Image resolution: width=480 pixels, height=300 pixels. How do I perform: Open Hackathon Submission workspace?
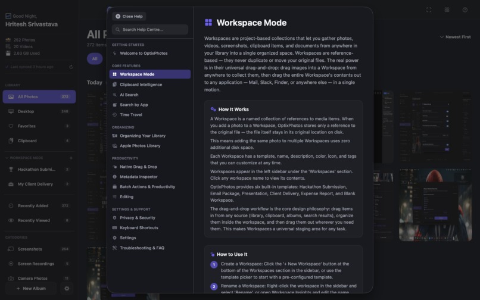(x=39, y=169)
